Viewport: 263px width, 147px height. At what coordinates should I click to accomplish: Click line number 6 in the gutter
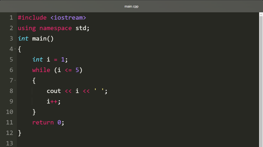(11, 70)
